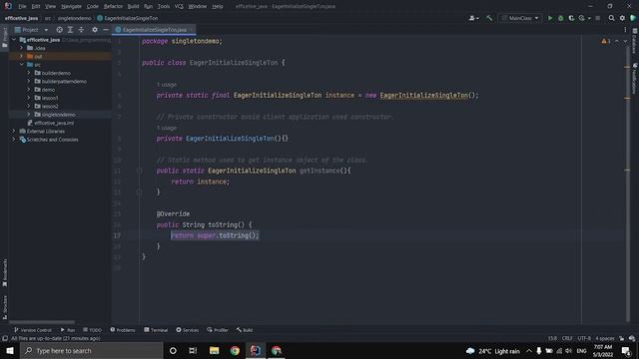Expand Scratches and Consoles node
This screenshot has height=359, width=639.
point(14,140)
